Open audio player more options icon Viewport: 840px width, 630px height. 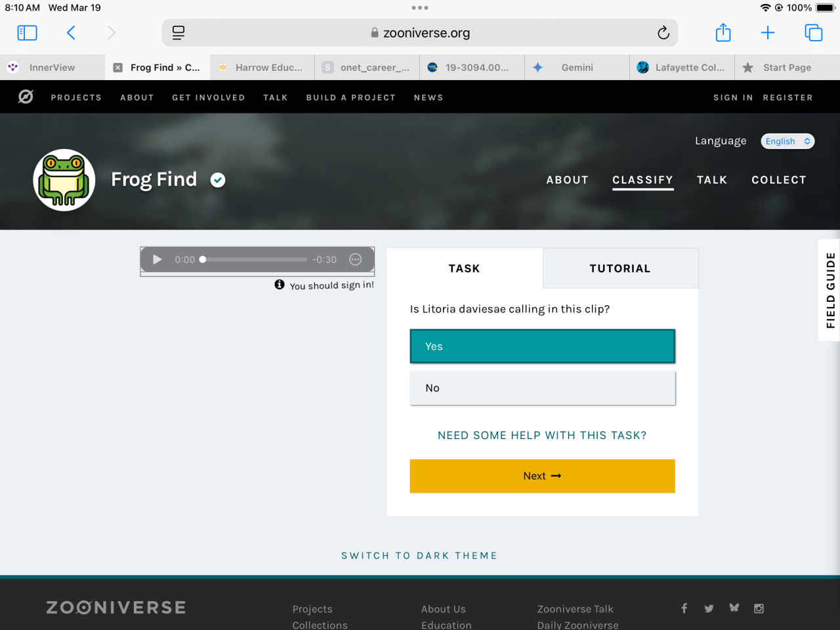[356, 260]
